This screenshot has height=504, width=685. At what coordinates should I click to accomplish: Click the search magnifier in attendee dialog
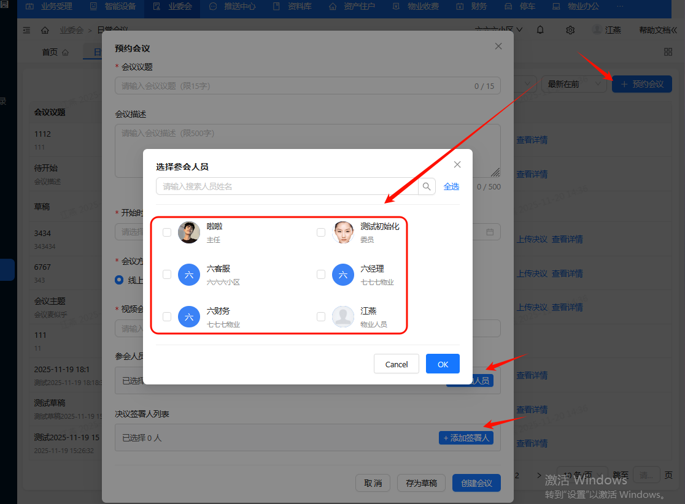point(427,186)
